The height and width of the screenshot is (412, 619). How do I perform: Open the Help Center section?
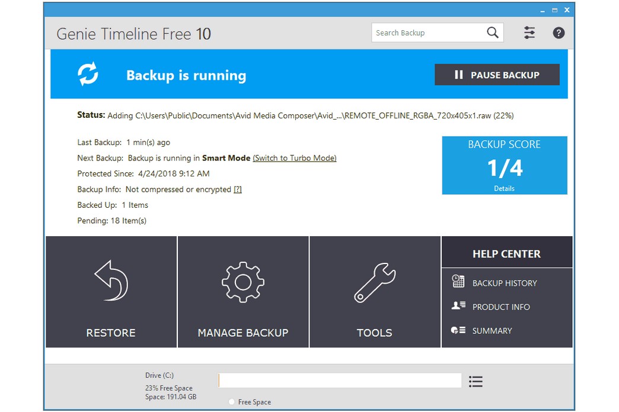[506, 254]
